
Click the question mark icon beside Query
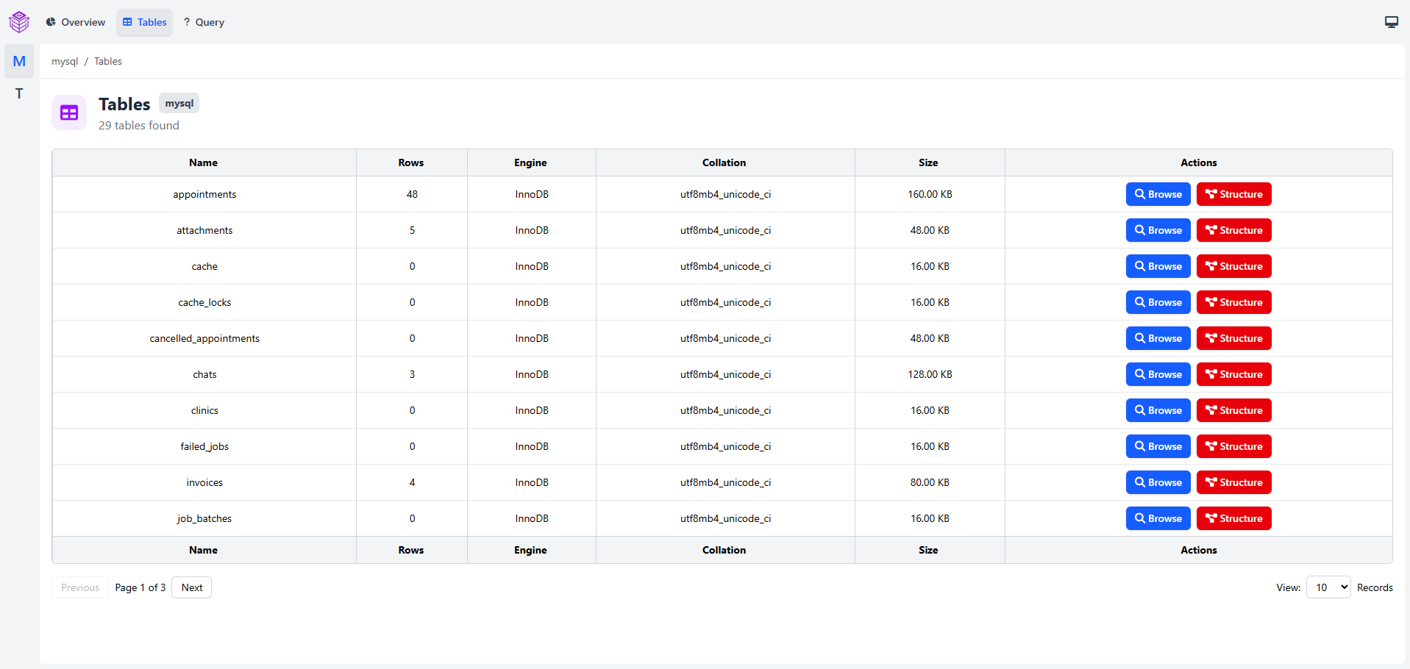click(x=186, y=22)
